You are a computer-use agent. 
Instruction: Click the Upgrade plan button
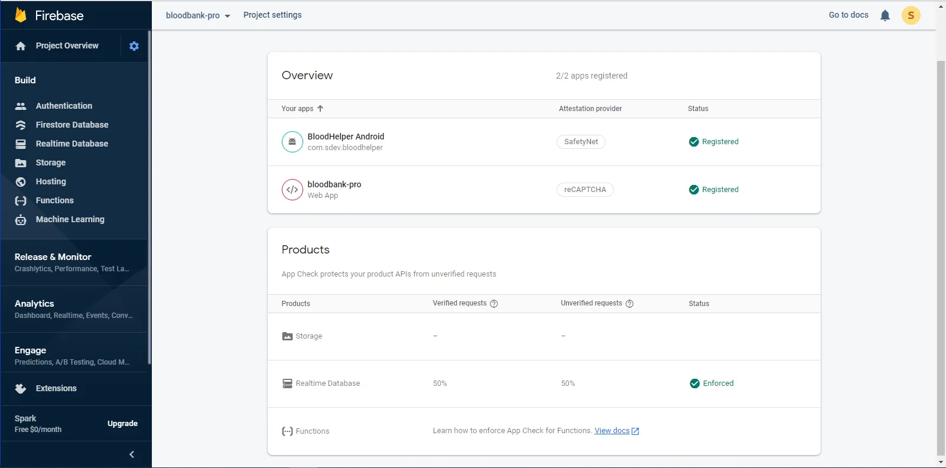(122, 424)
